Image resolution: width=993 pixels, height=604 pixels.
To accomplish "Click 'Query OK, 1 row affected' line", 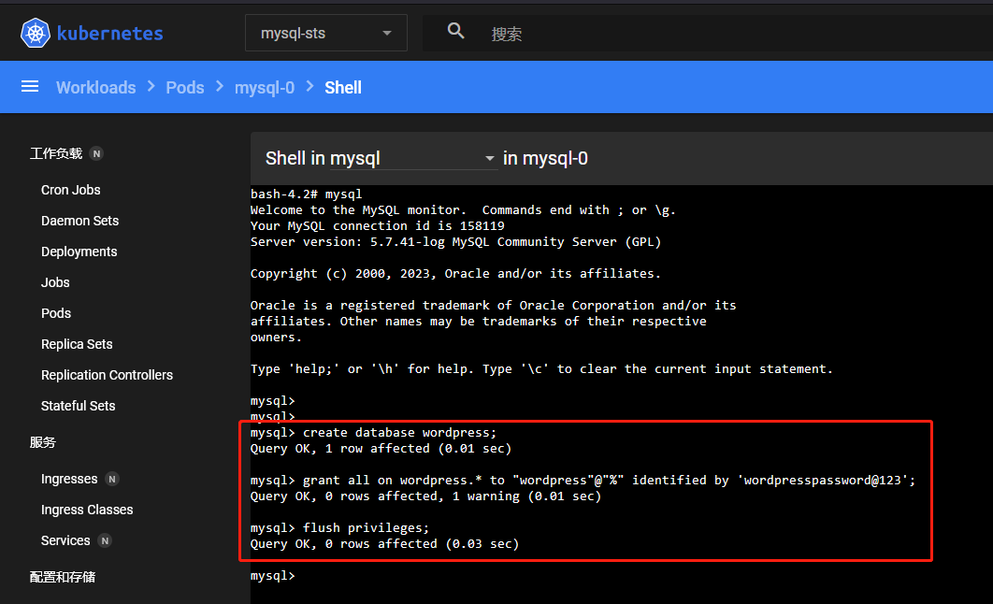I will 381,448.
